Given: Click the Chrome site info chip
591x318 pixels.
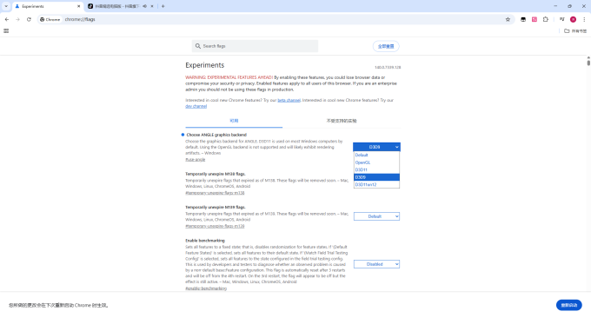Looking at the screenshot, I should click(50, 19).
